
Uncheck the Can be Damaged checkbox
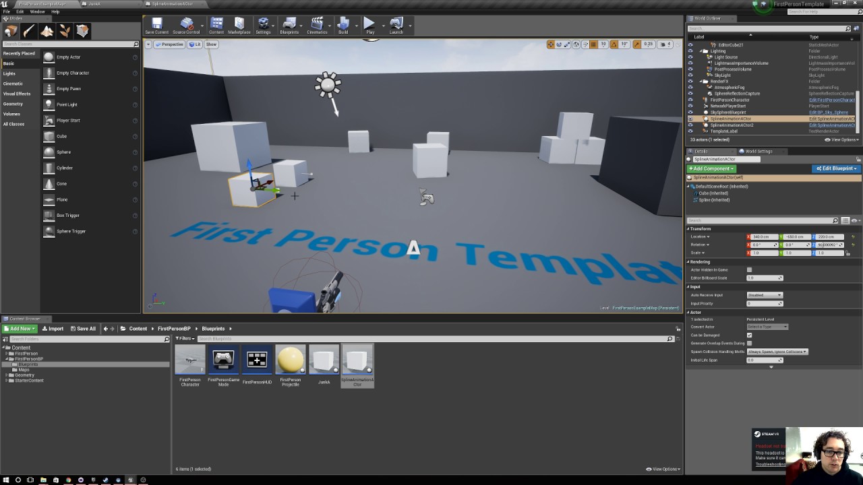749,335
